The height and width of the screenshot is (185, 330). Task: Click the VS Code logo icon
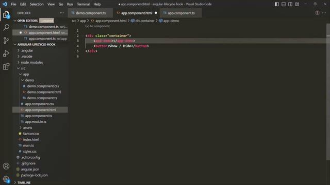[x=5, y=4]
